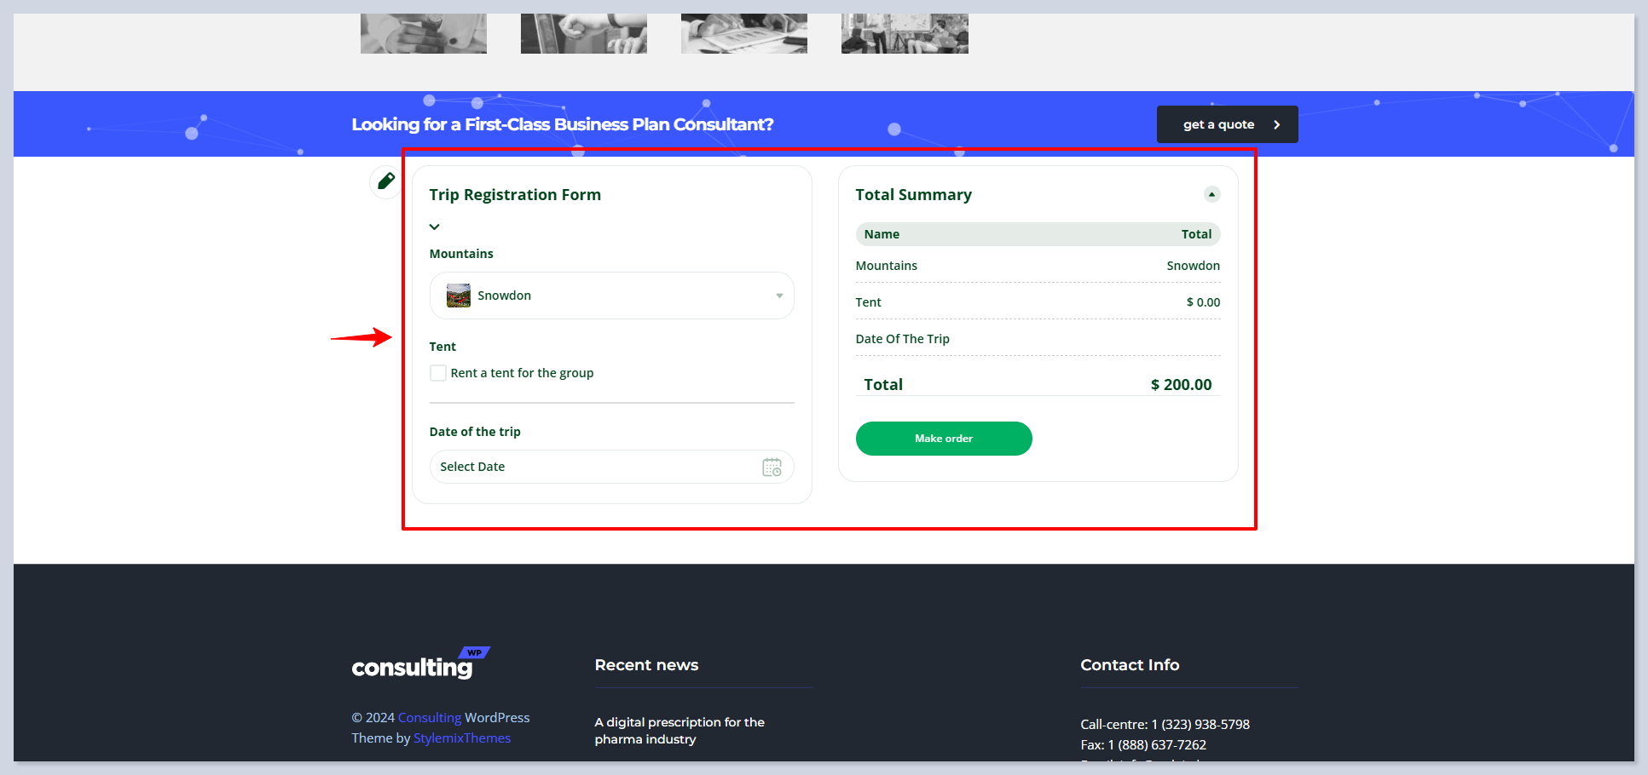This screenshot has height=775, width=1648.
Task: Click the first grayscale thumbnail image at top
Action: click(424, 34)
